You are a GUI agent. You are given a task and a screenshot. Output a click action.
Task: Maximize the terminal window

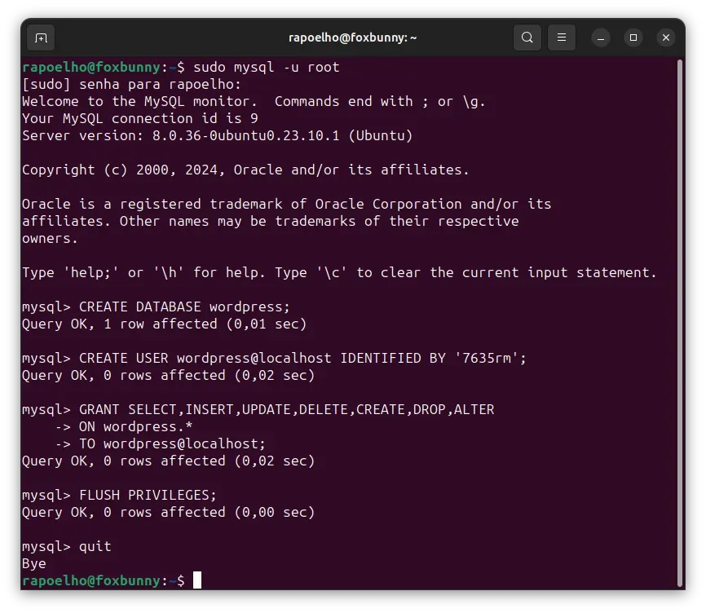click(633, 37)
